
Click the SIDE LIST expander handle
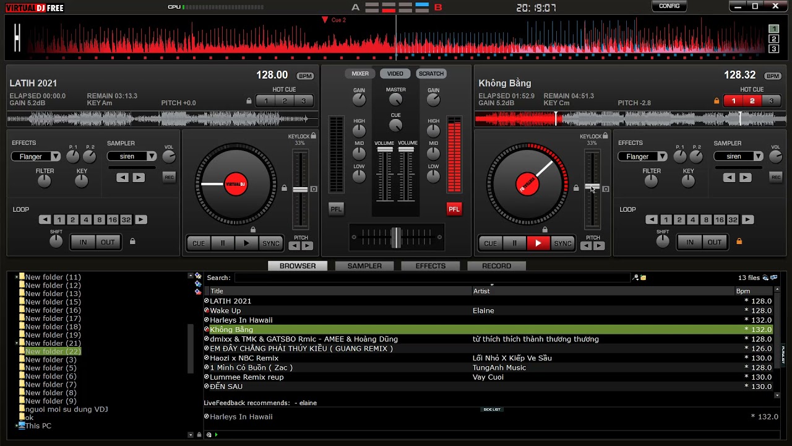point(491,409)
